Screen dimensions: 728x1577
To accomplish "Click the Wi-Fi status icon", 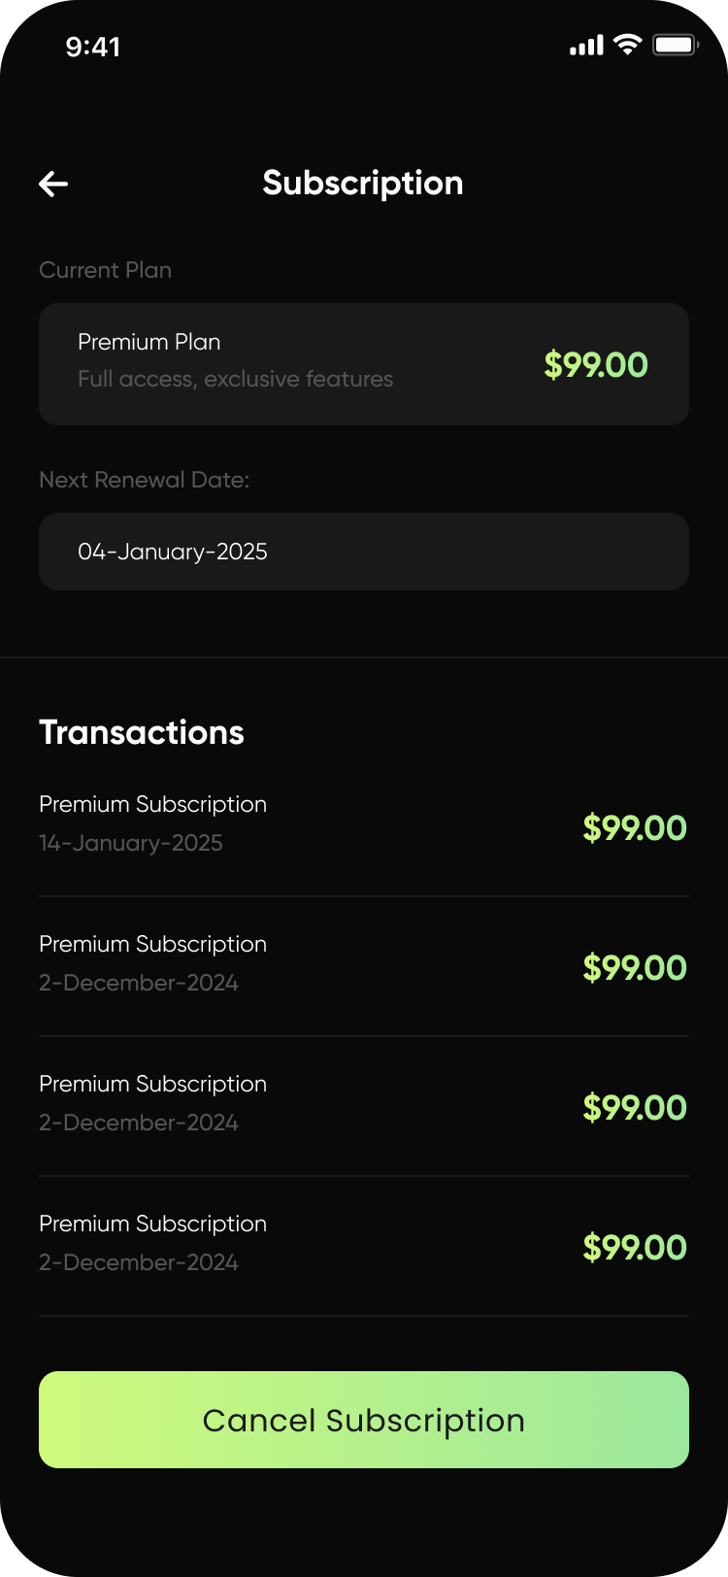I will pos(628,45).
